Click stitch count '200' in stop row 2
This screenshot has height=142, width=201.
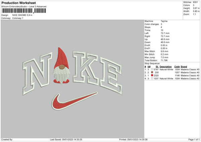pyautogui.click(x=157, y=73)
